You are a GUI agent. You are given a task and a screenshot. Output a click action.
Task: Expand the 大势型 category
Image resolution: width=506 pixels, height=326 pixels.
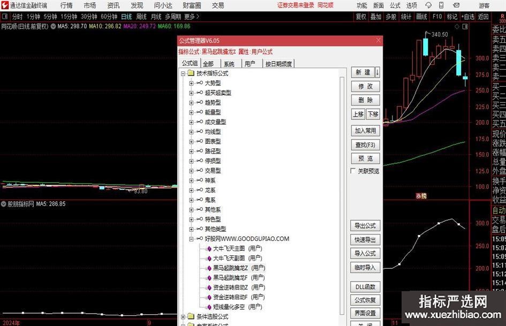click(191, 84)
